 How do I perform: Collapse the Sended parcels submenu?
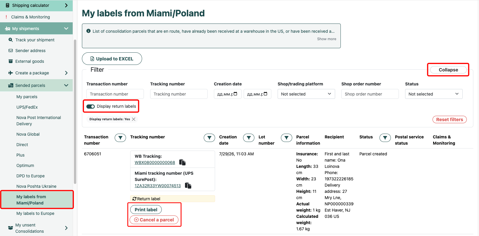(x=66, y=85)
